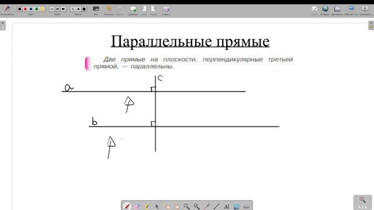Select the pen tool in bottom palette

point(127,206)
